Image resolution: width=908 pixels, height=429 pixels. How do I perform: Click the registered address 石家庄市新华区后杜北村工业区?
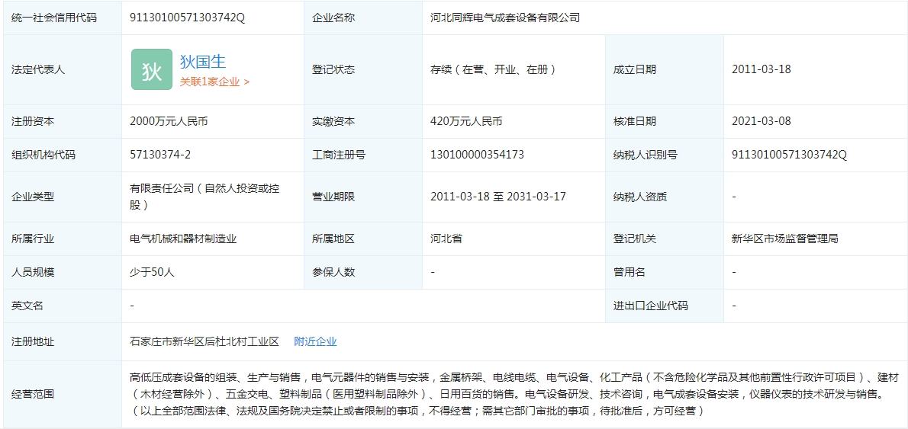point(204,341)
